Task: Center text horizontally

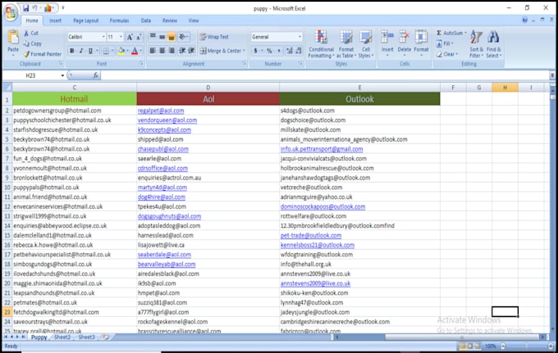Action: pyautogui.click(x=162, y=51)
